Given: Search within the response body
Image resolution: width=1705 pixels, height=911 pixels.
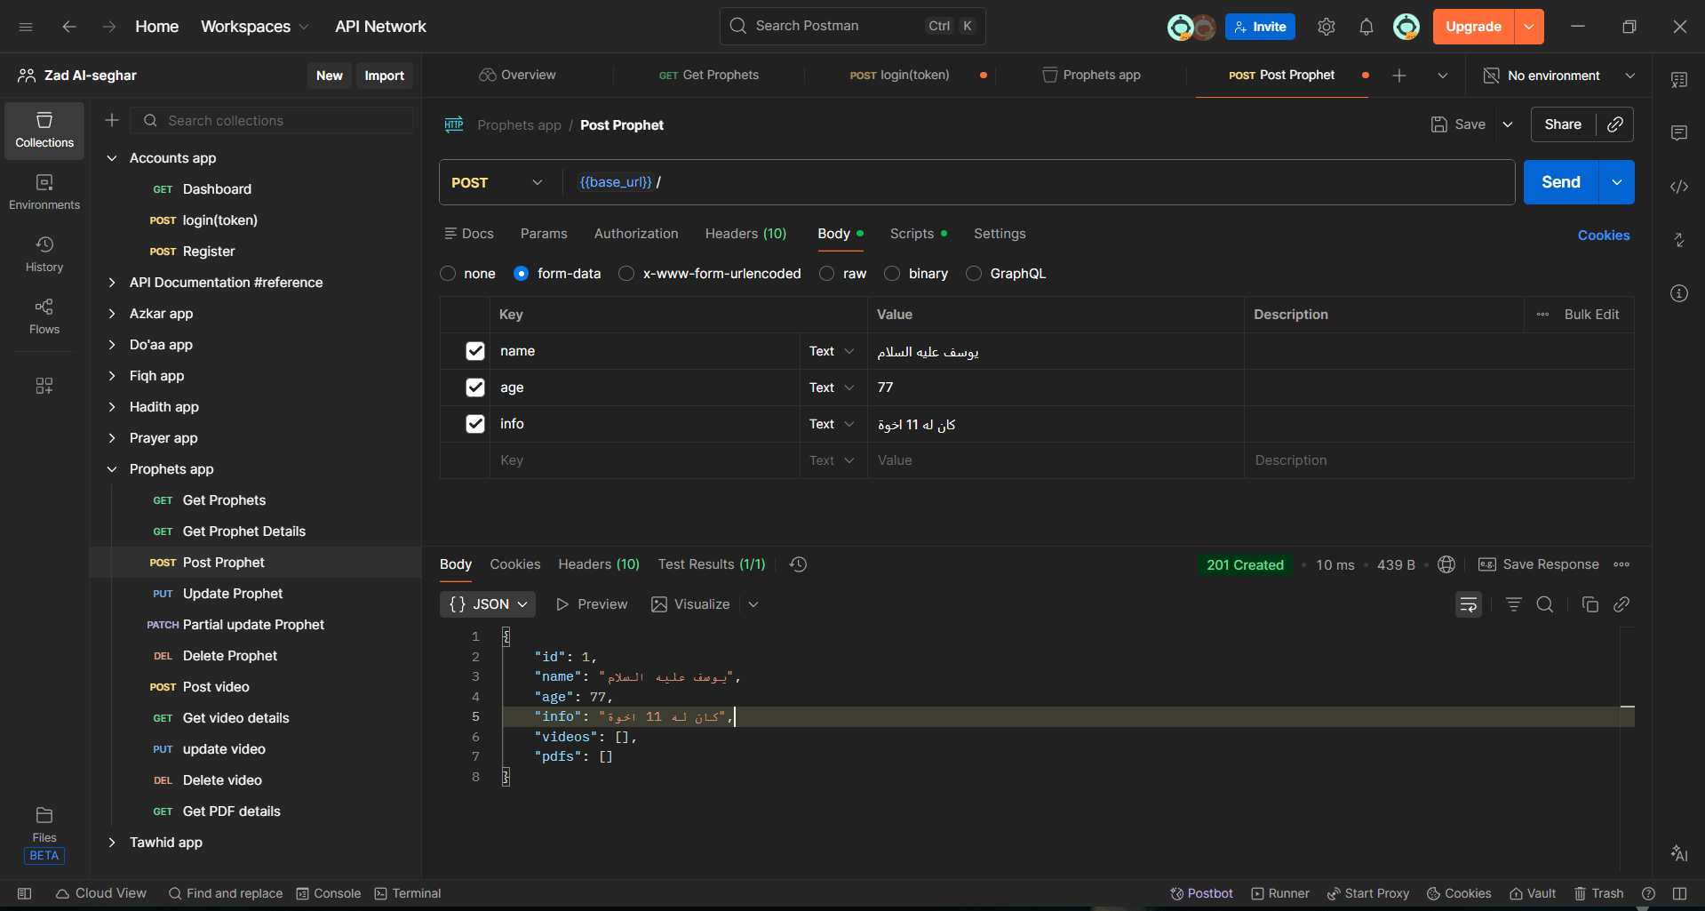Looking at the screenshot, I should click(x=1545, y=604).
